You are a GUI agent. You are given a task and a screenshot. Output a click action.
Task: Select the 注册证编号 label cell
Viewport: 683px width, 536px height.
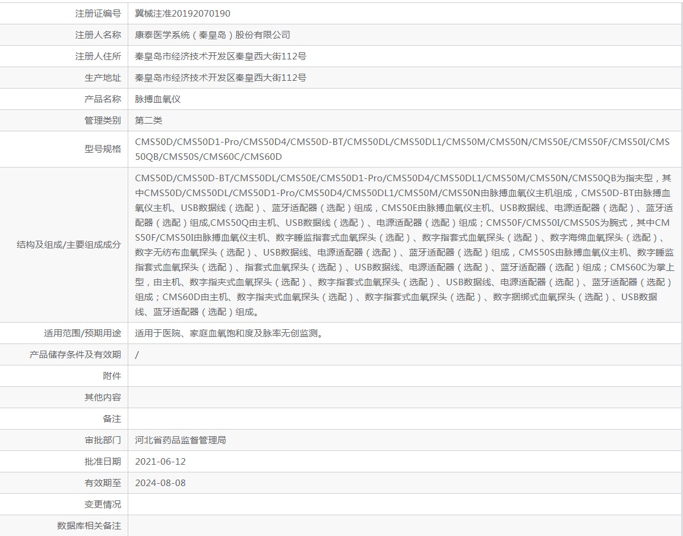tap(64, 14)
